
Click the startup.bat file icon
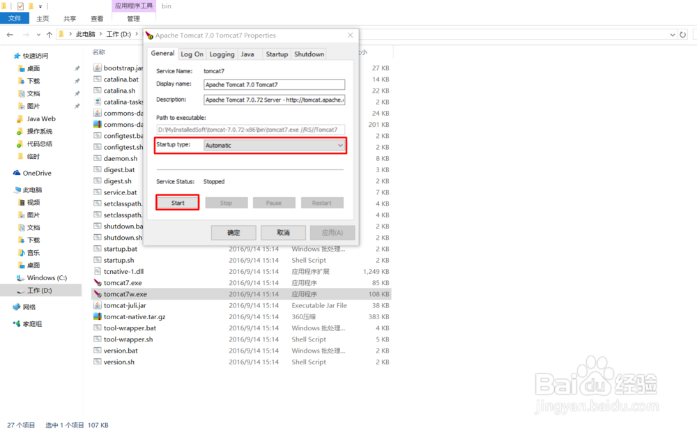tap(98, 249)
